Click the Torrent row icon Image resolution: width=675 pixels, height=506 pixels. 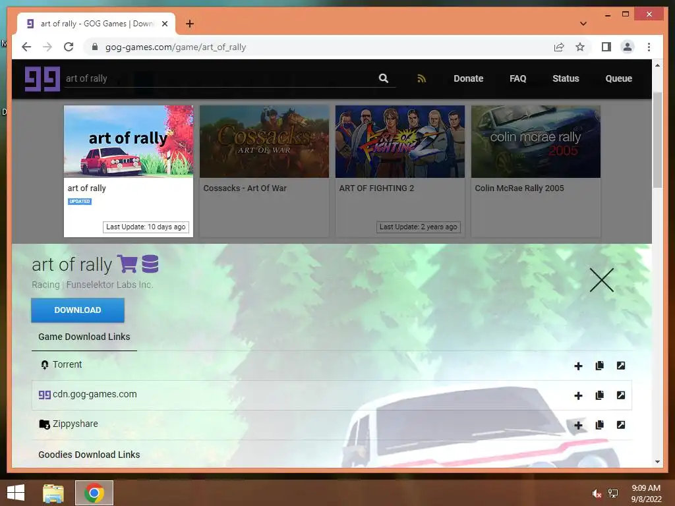pyautogui.click(x=44, y=365)
